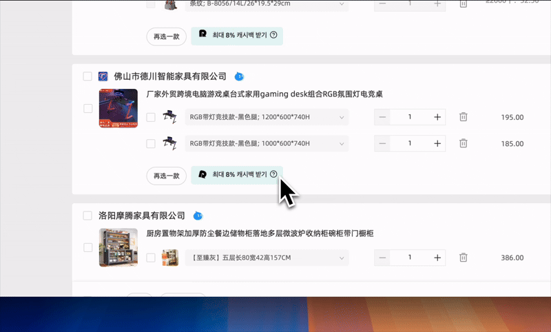Click the 佛山市德川智能家具 store logo icon
Screen dimensions: 551x332
pyautogui.click(x=103, y=76)
